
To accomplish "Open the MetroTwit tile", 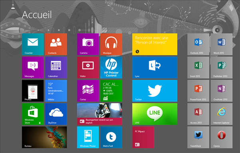I will click(111, 137).
